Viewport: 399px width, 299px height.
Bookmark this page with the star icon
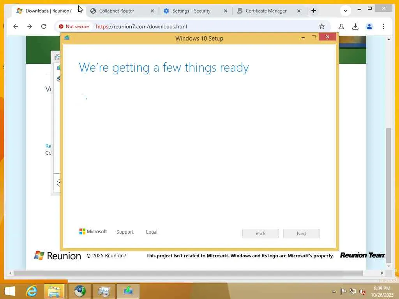point(322,26)
